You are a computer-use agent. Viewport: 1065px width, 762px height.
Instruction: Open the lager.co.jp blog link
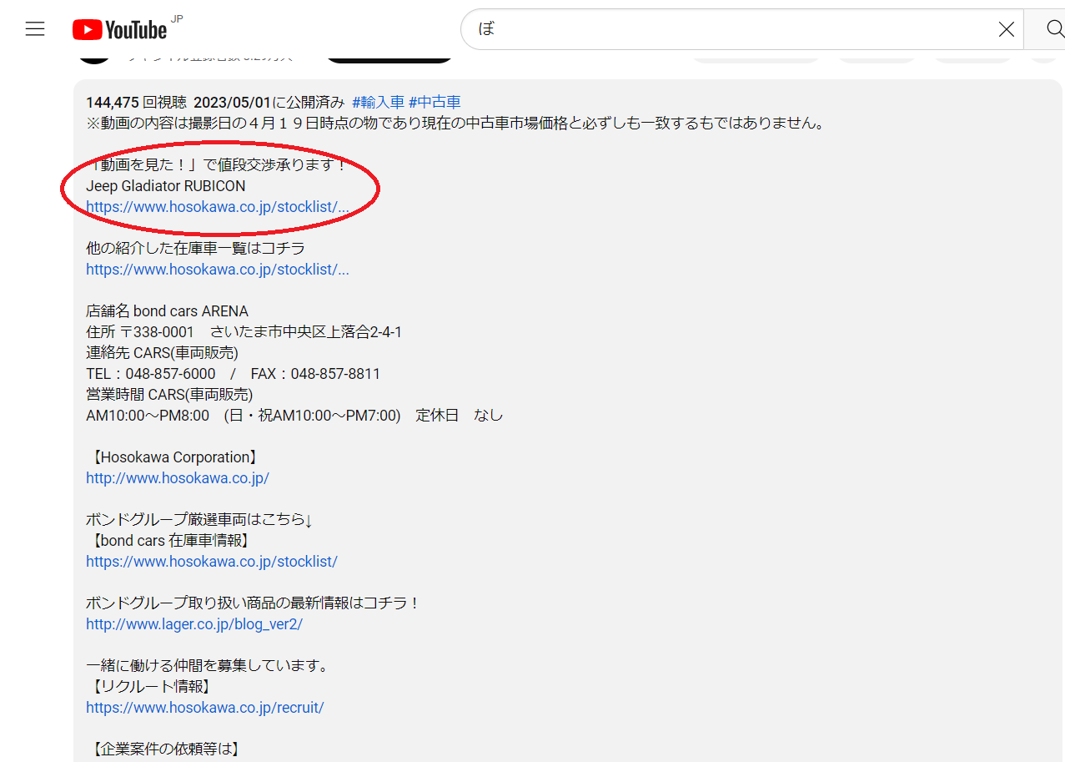pos(194,624)
